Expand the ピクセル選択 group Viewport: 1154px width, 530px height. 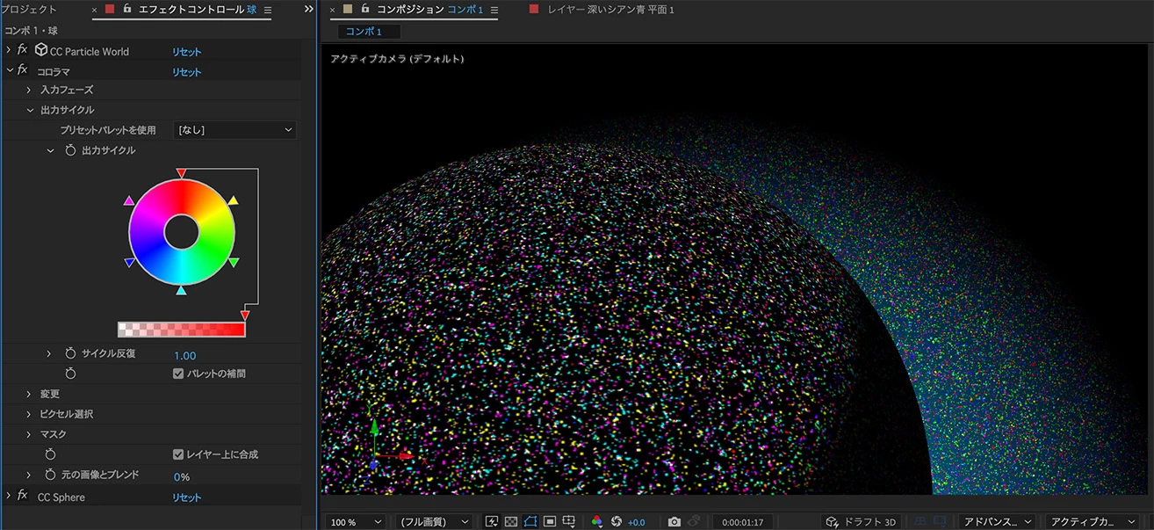(x=29, y=414)
